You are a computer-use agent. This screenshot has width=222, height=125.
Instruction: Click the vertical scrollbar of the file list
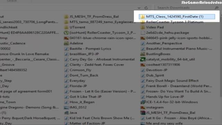point(221,57)
